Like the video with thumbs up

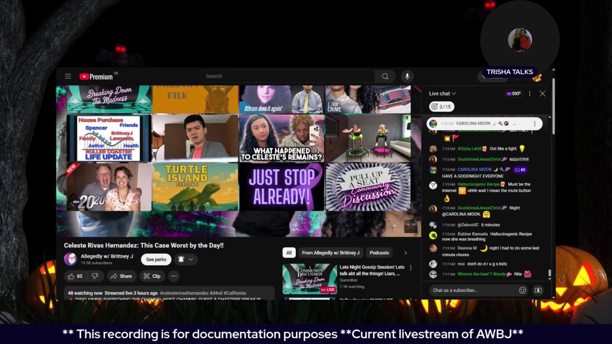point(75,276)
